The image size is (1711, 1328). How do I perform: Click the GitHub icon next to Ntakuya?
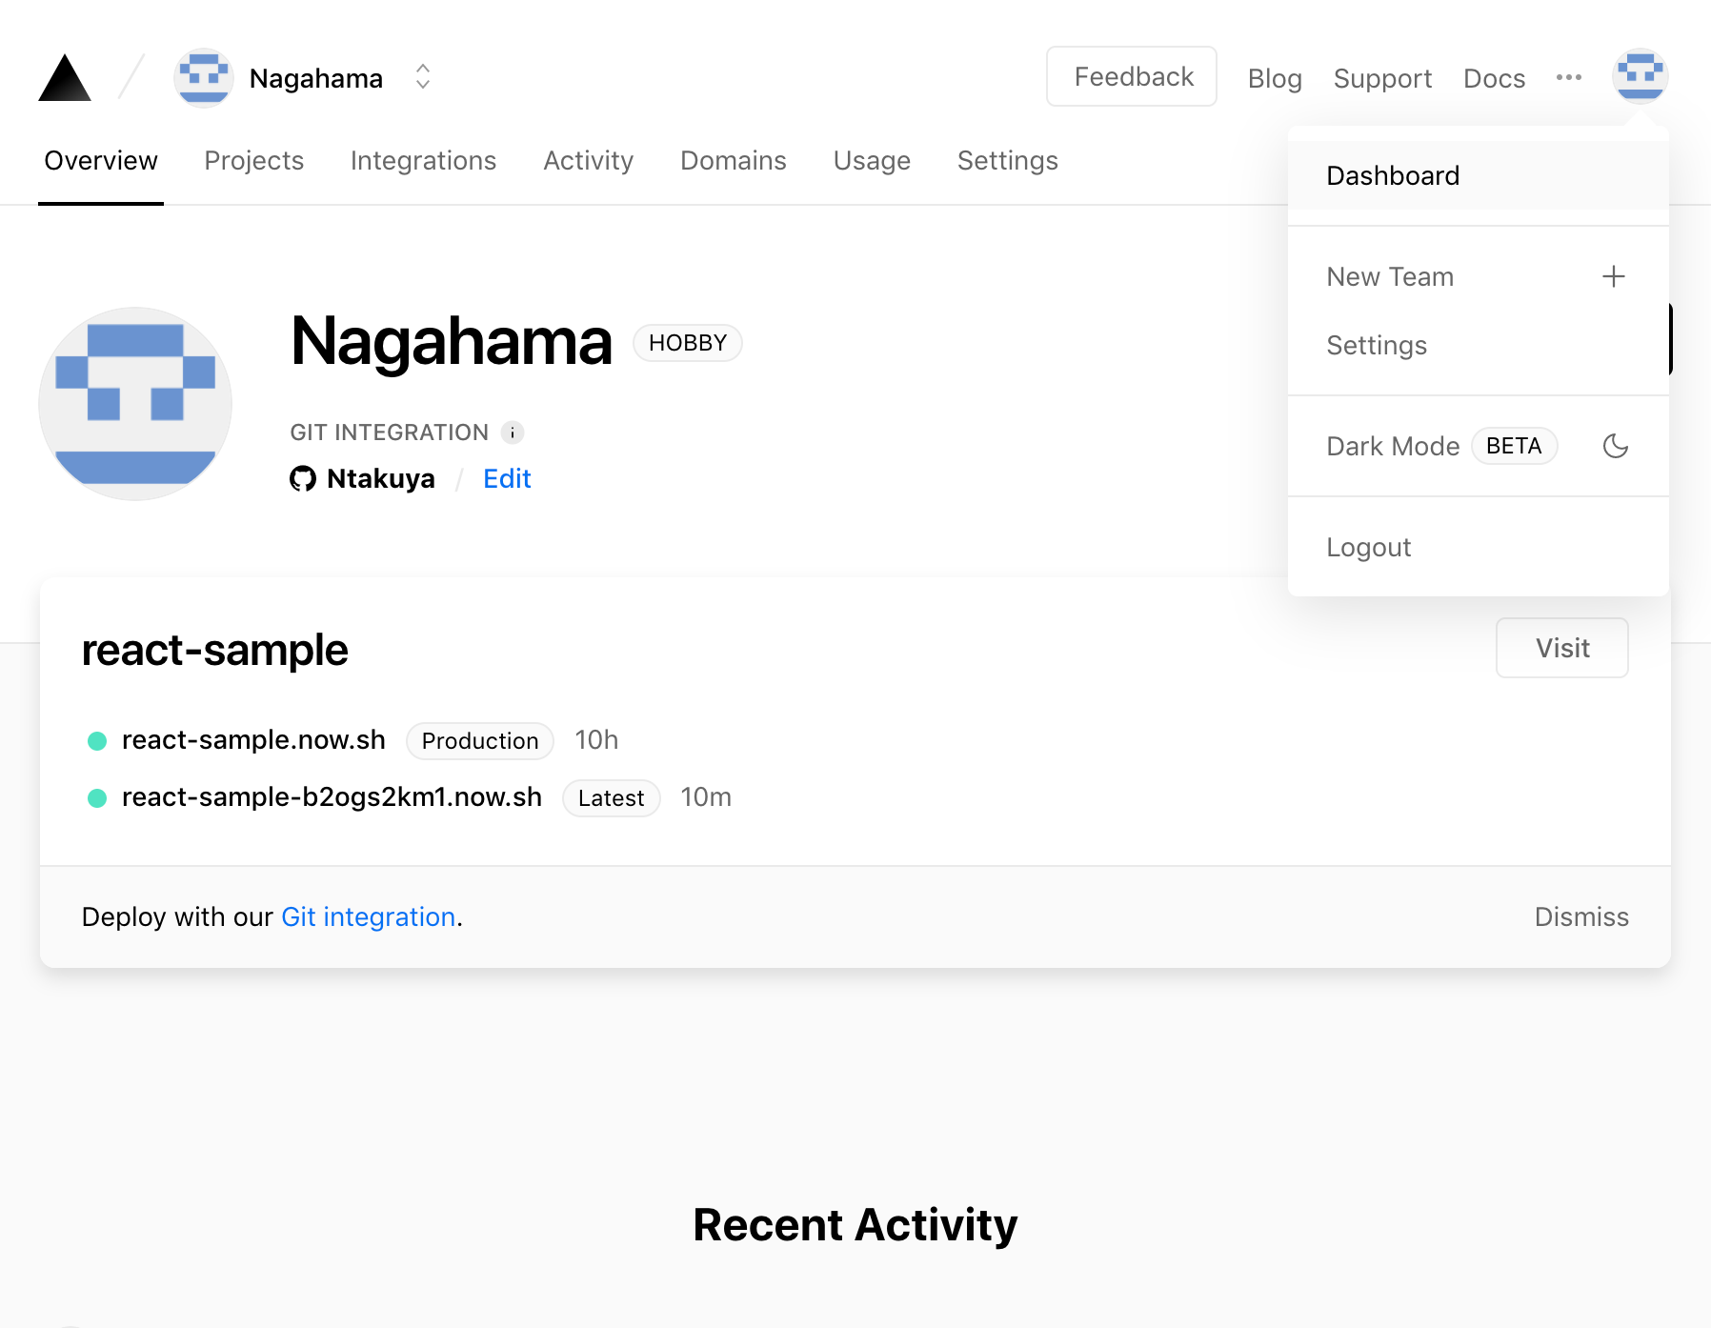pos(303,478)
